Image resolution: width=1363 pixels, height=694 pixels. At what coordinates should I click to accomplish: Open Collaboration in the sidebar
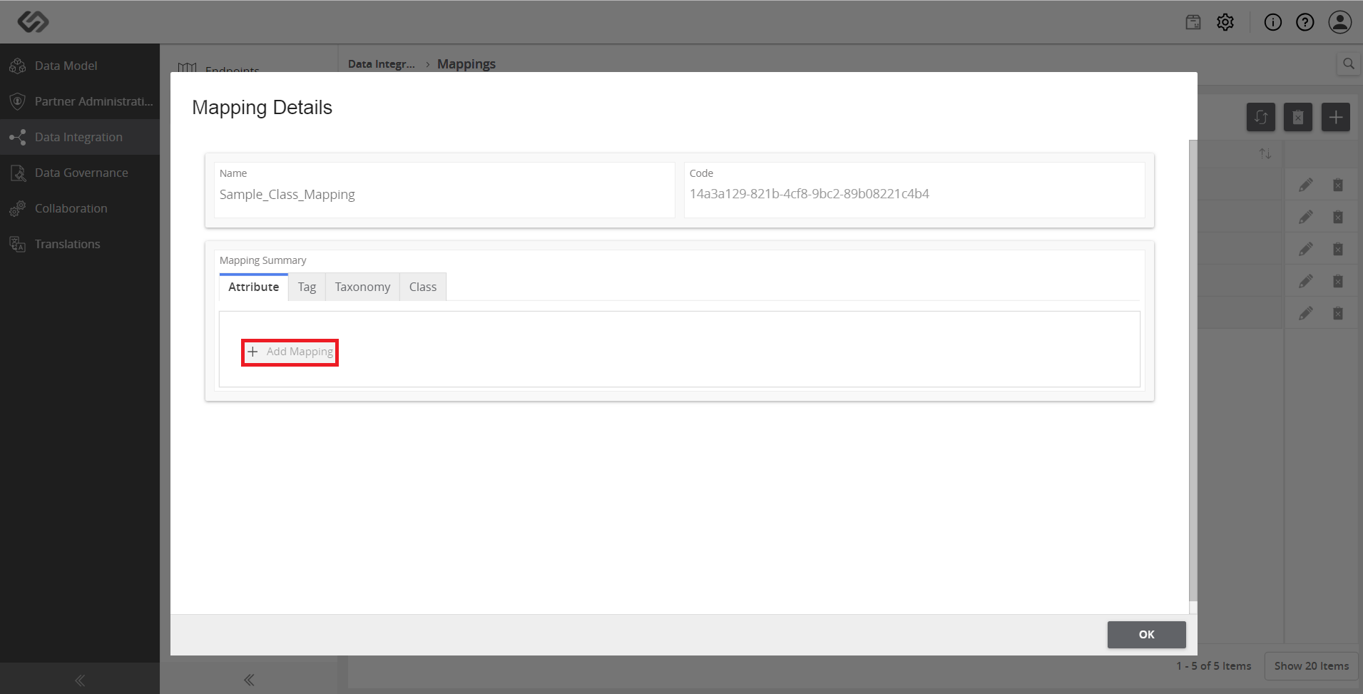[x=80, y=208]
